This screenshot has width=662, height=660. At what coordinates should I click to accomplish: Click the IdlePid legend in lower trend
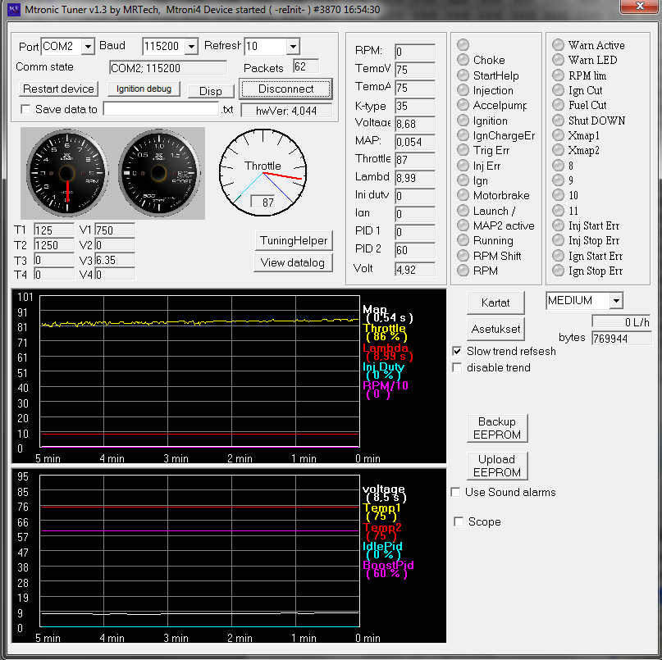[382, 550]
